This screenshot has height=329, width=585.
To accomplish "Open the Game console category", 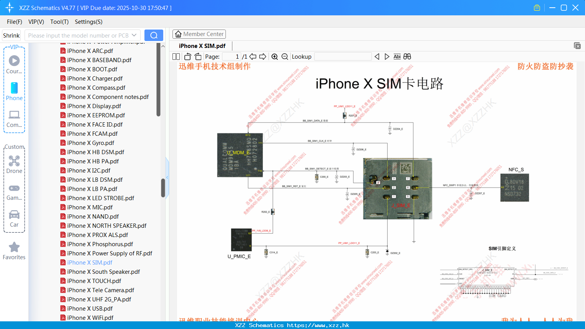I will pyautogui.click(x=14, y=192).
